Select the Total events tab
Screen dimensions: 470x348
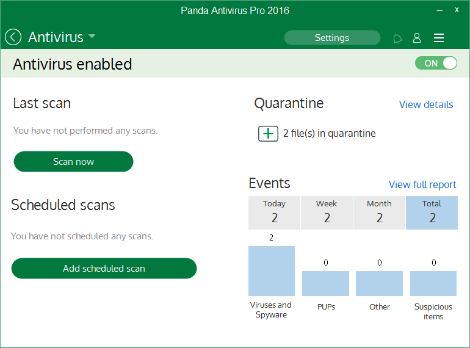432,212
